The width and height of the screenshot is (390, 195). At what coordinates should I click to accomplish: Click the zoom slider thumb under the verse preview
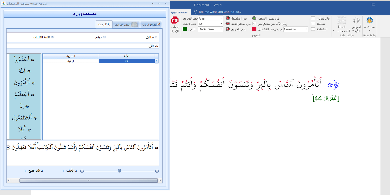point(119,171)
